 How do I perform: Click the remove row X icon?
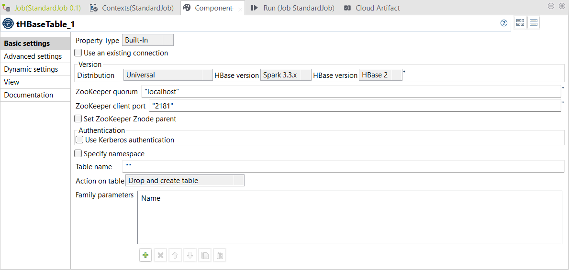click(x=161, y=256)
